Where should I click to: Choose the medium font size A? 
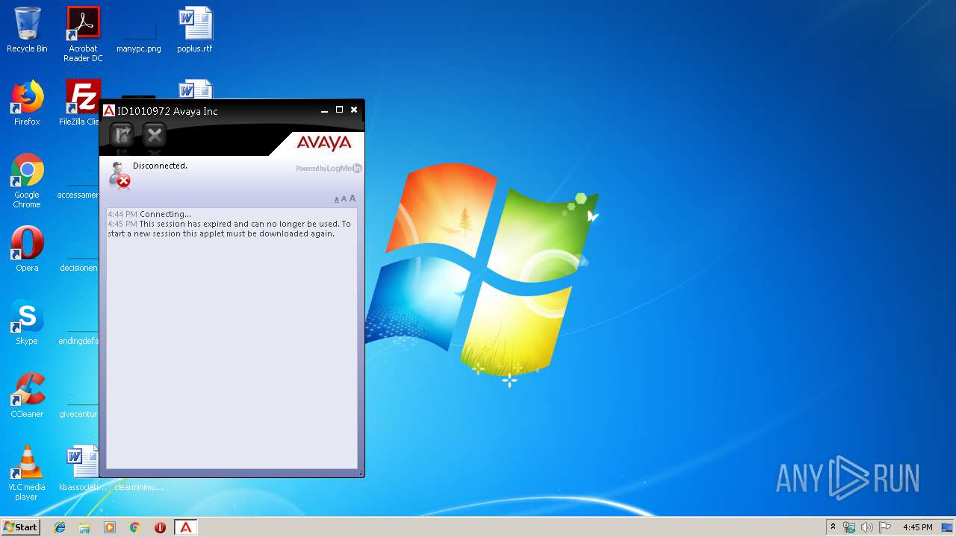click(344, 199)
